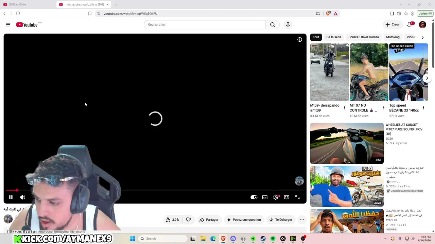Click the browser Update menu button
The image size is (435, 244).
point(425,14)
